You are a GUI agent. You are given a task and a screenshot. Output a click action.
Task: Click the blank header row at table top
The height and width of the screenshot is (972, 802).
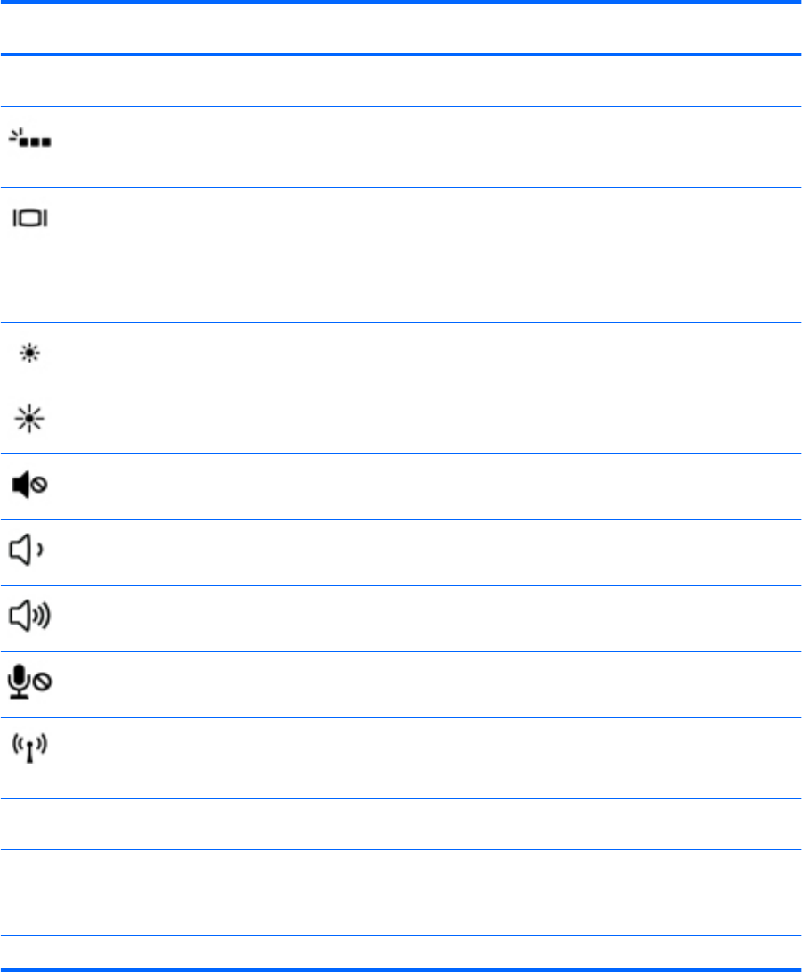pos(401,29)
